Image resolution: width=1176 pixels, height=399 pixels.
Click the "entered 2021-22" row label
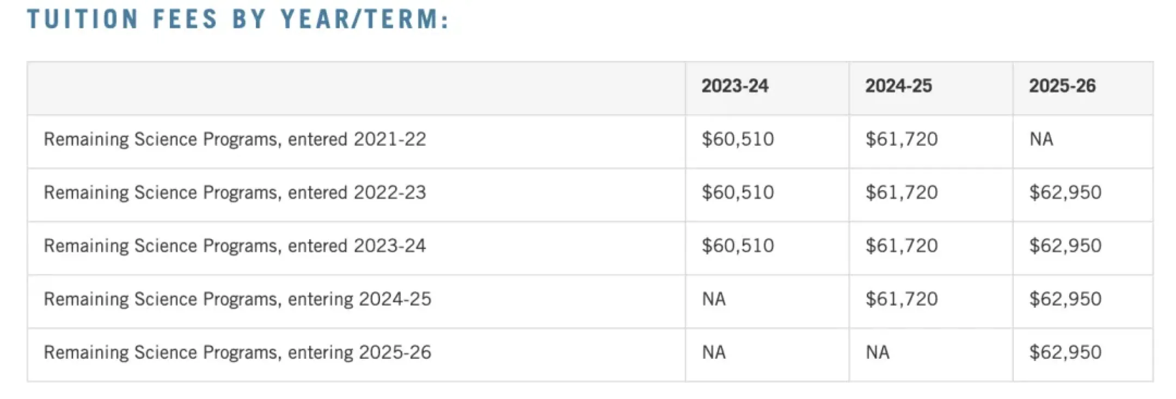235,139
